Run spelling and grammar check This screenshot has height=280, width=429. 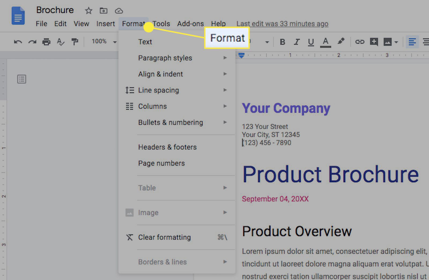coord(61,42)
